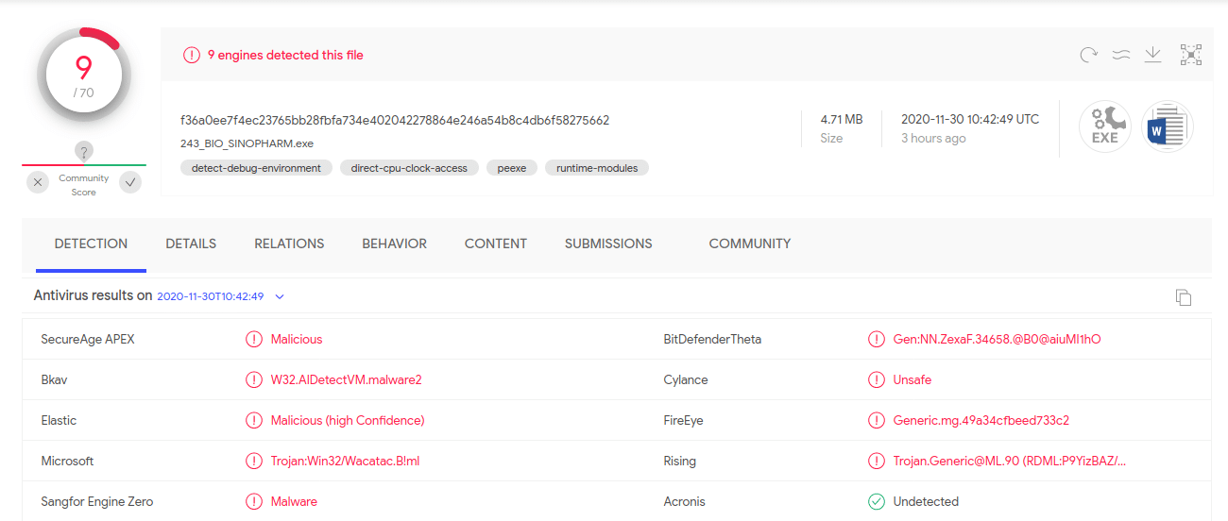Download the file using the download icon
Screen dimensions: 1228x521
(x=1152, y=55)
